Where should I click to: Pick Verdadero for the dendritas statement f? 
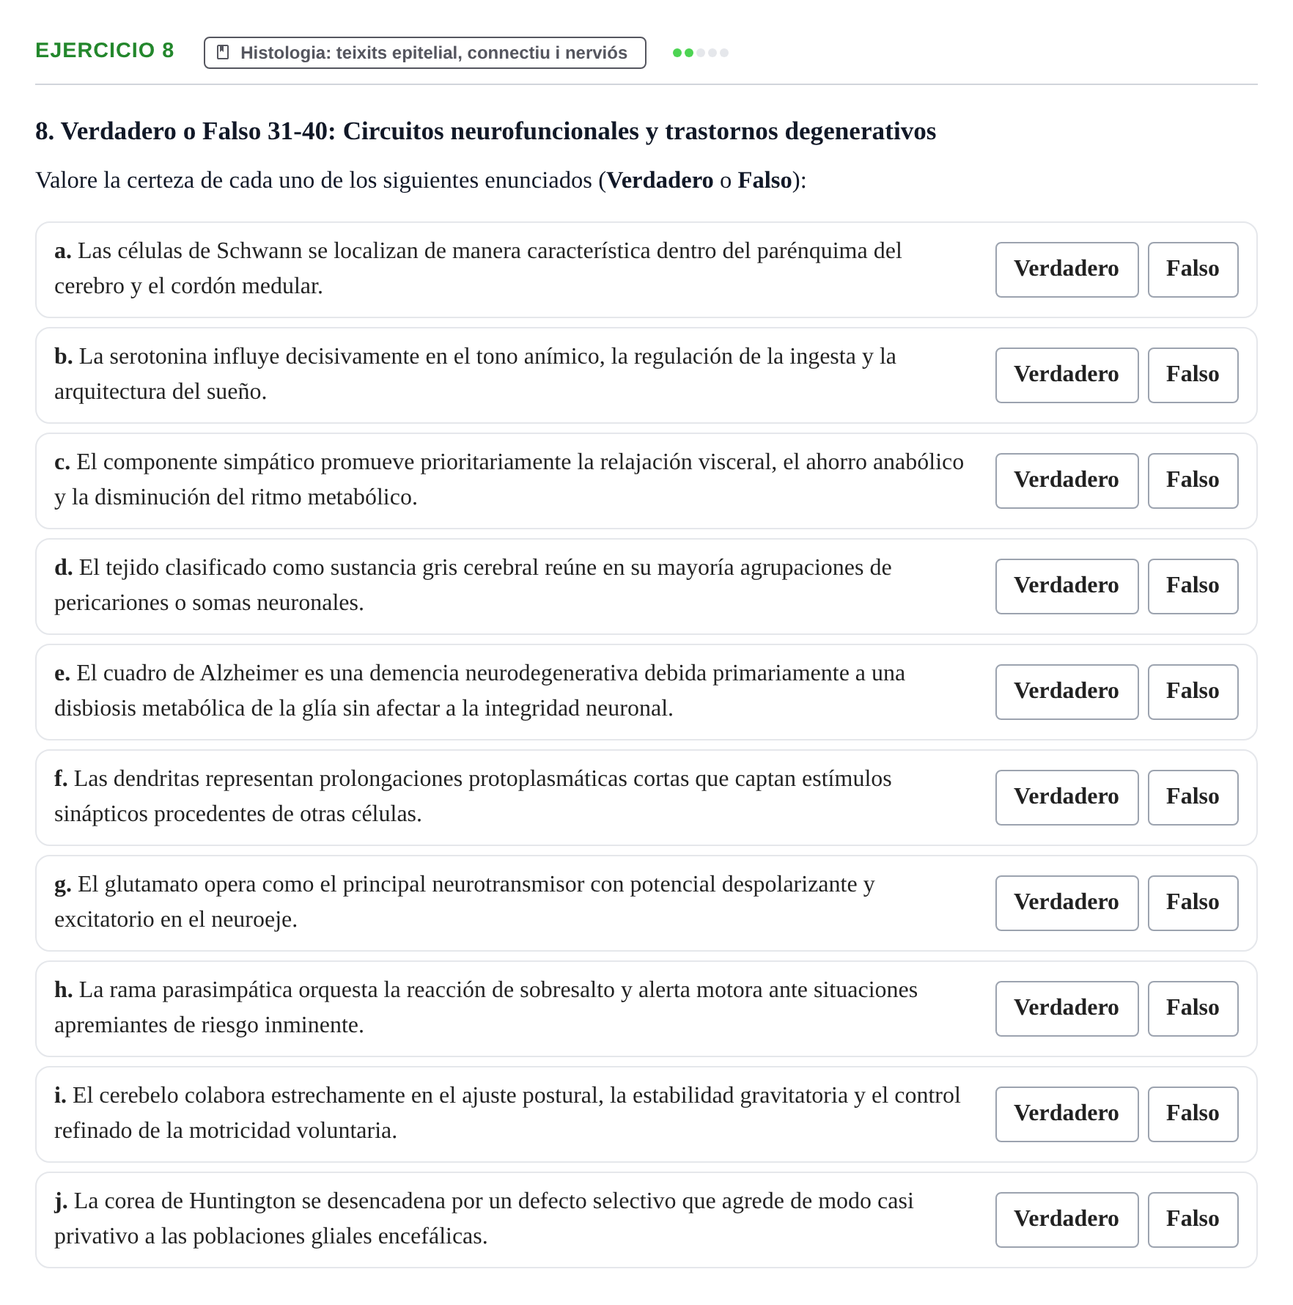tap(1067, 798)
